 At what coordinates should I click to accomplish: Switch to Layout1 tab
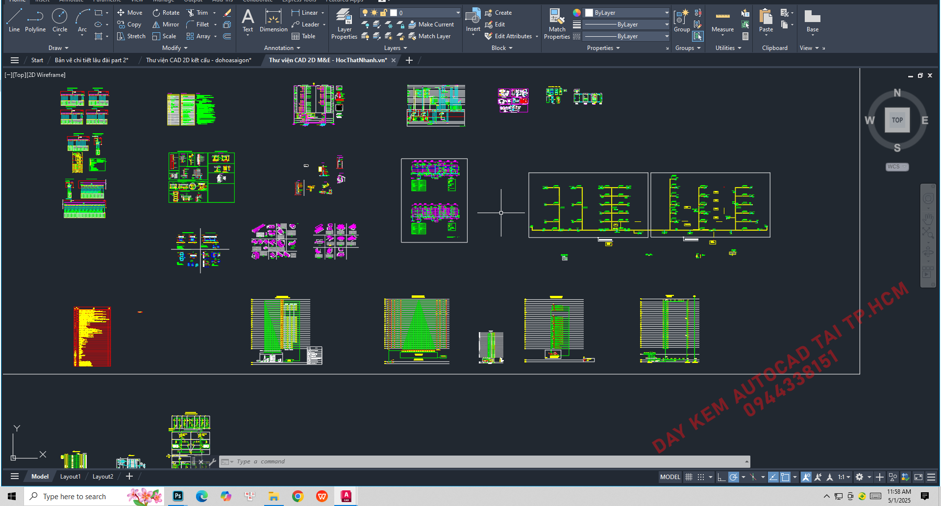click(71, 477)
